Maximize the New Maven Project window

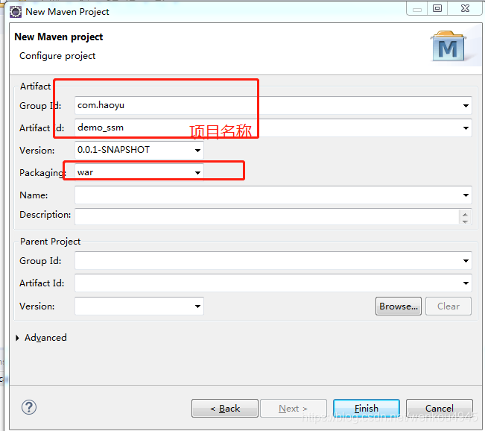437,8
